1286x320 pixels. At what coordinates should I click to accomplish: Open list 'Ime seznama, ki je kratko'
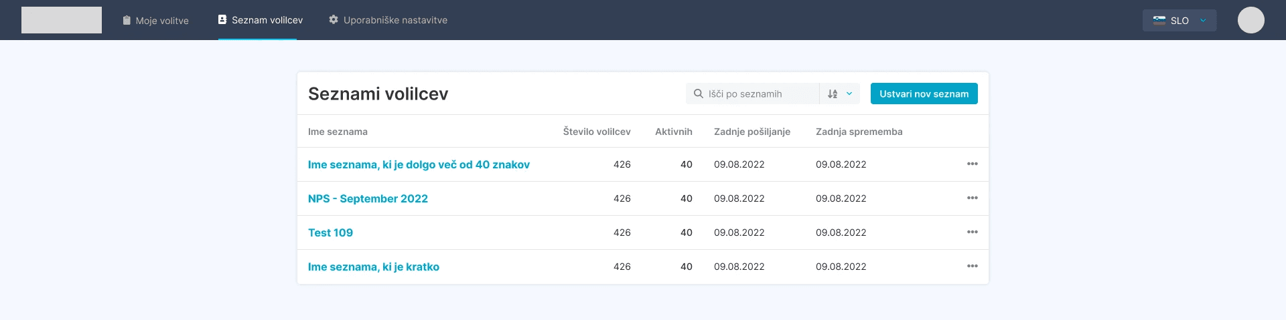click(x=374, y=267)
